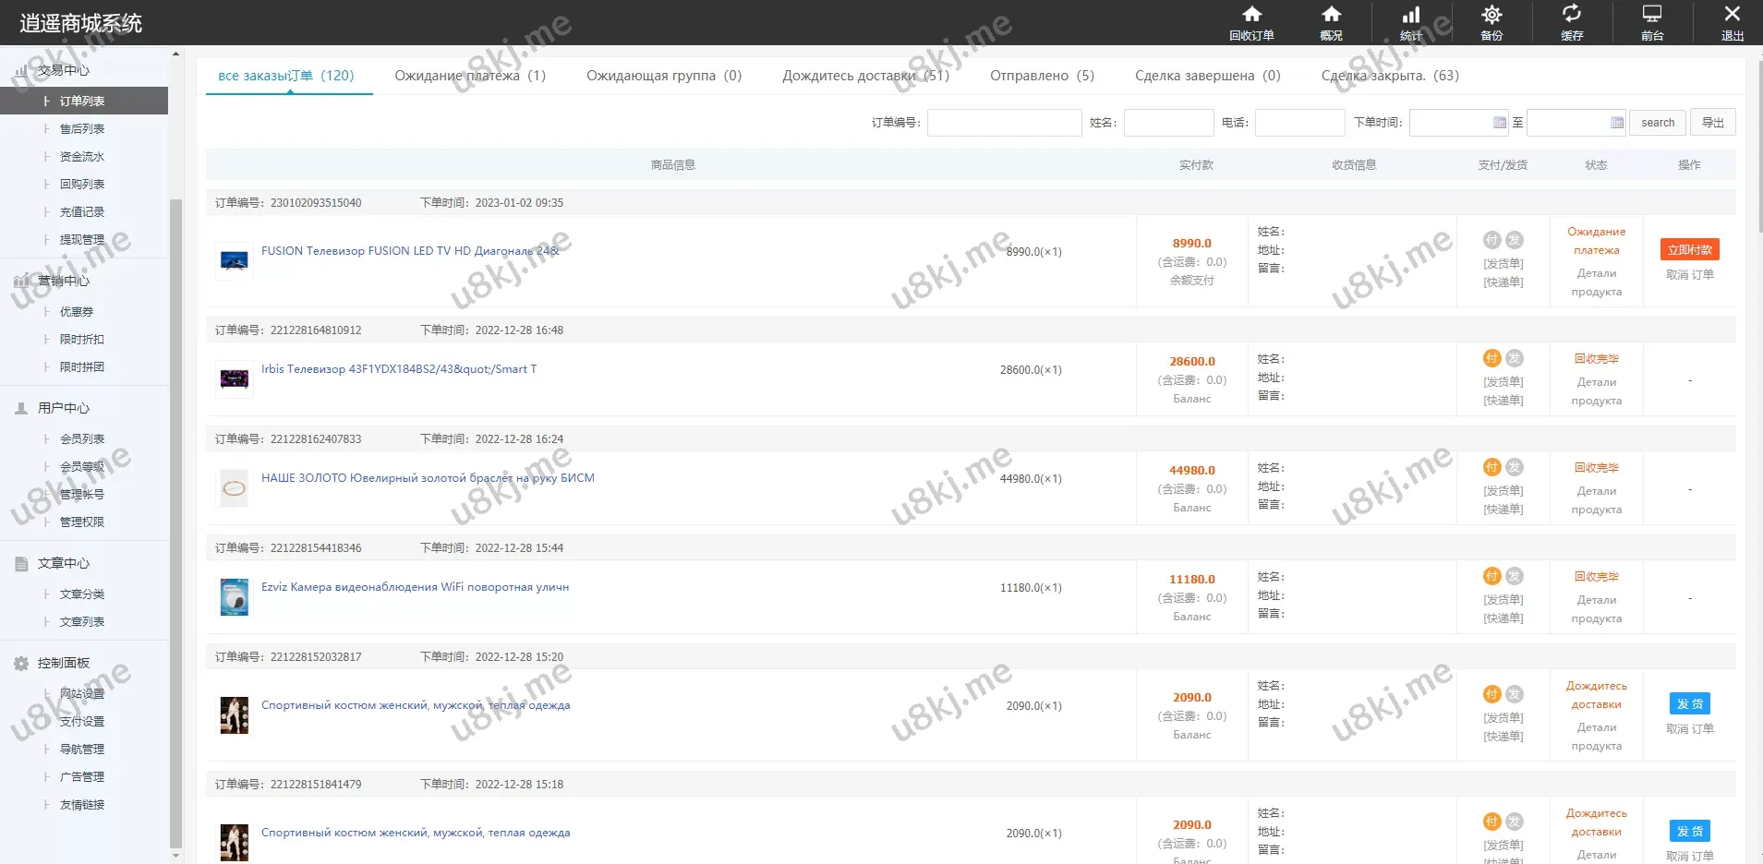Collapse the 交易中心 sidebar section
The height and width of the screenshot is (864, 1763).
coord(63,70)
